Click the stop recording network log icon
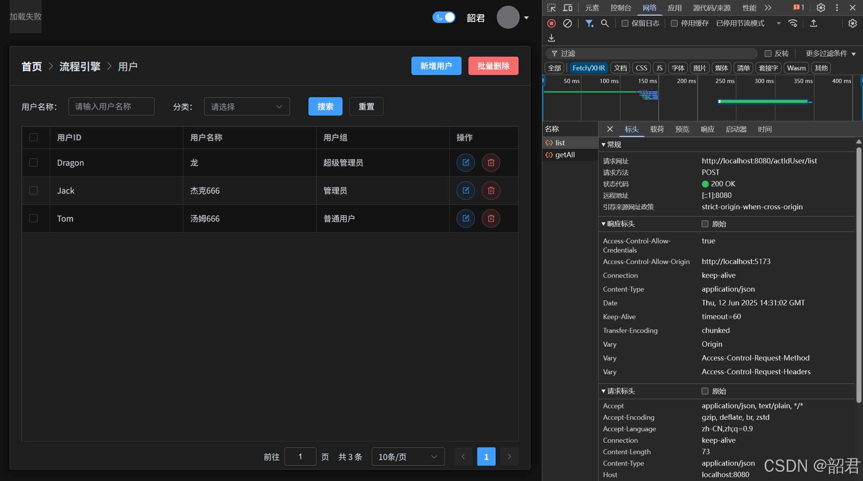This screenshot has height=481, width=863. [551, 23]
